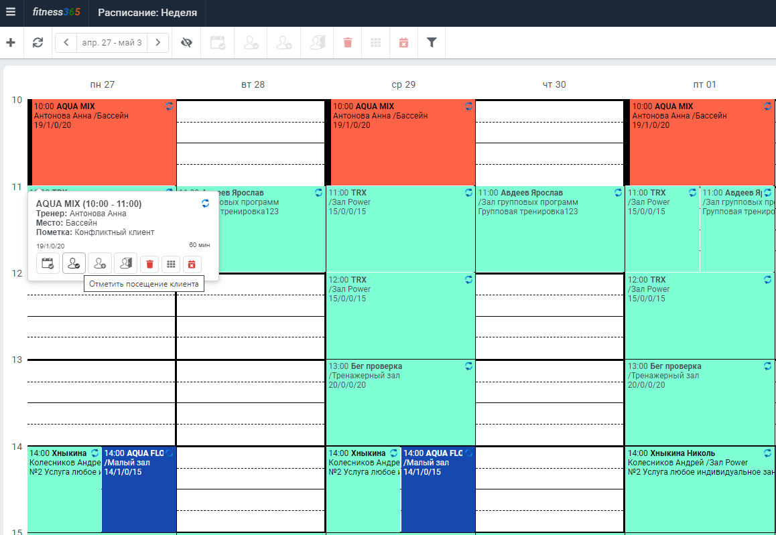
Task: Open the schedule filter funnel
Action: (432, 43)
